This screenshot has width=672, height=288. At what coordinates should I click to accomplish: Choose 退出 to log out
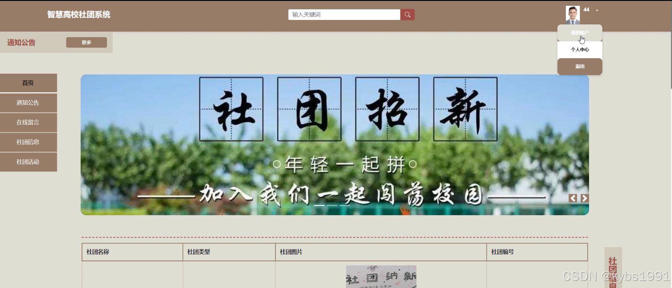580,67
